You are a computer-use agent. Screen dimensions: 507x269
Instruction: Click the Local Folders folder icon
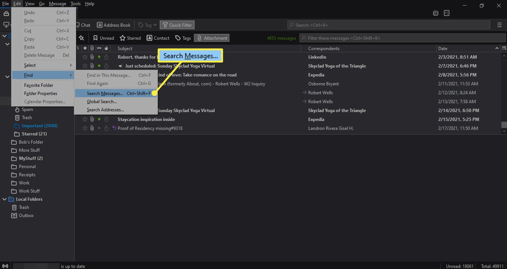pos(11,199)
